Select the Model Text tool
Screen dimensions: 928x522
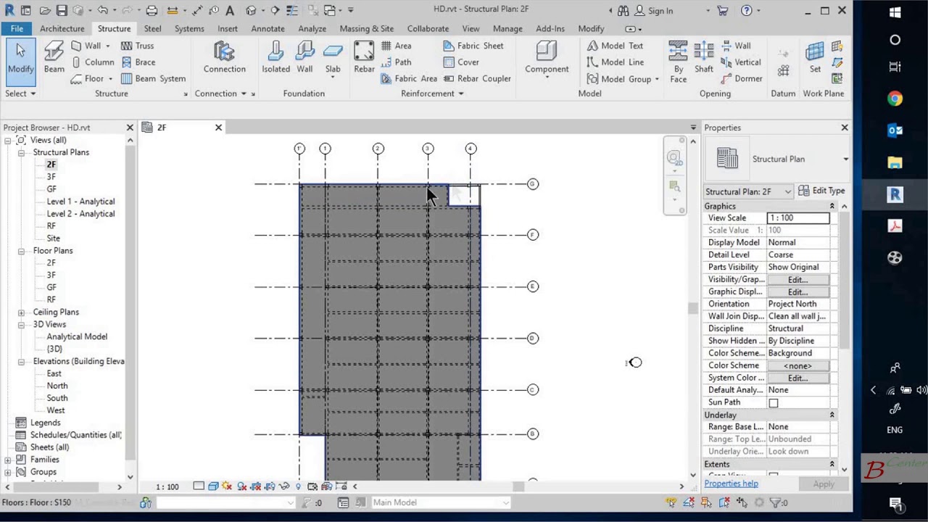(615, 46)
